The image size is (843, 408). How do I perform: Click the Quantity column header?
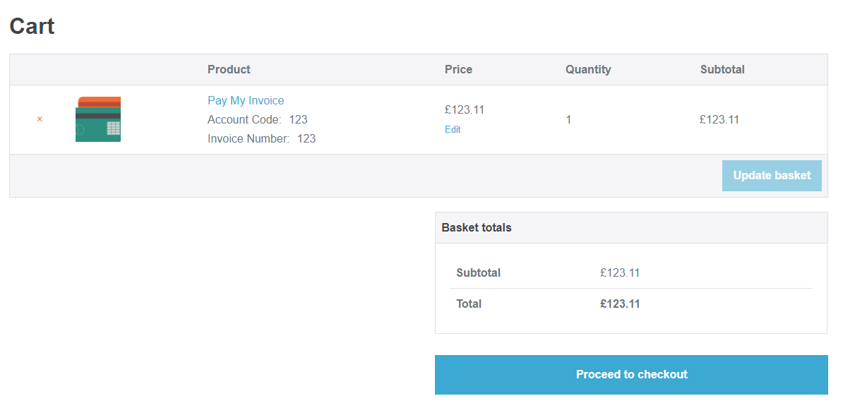point(588,69)
